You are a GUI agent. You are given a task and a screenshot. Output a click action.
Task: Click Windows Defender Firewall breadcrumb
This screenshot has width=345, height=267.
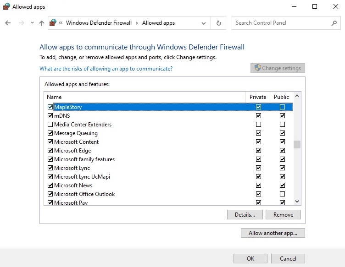coord(99,23)
